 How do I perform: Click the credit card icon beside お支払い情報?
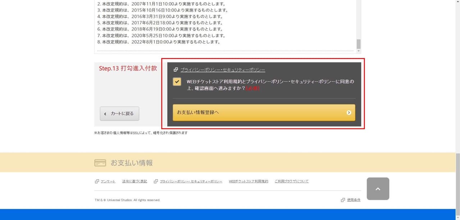(x=100, y=163)
